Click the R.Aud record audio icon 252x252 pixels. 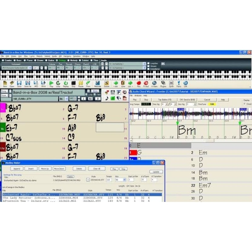pyautogui.click(x=146, y=84)
